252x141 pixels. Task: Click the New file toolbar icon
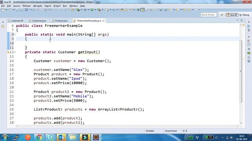[x=3, y=10]
